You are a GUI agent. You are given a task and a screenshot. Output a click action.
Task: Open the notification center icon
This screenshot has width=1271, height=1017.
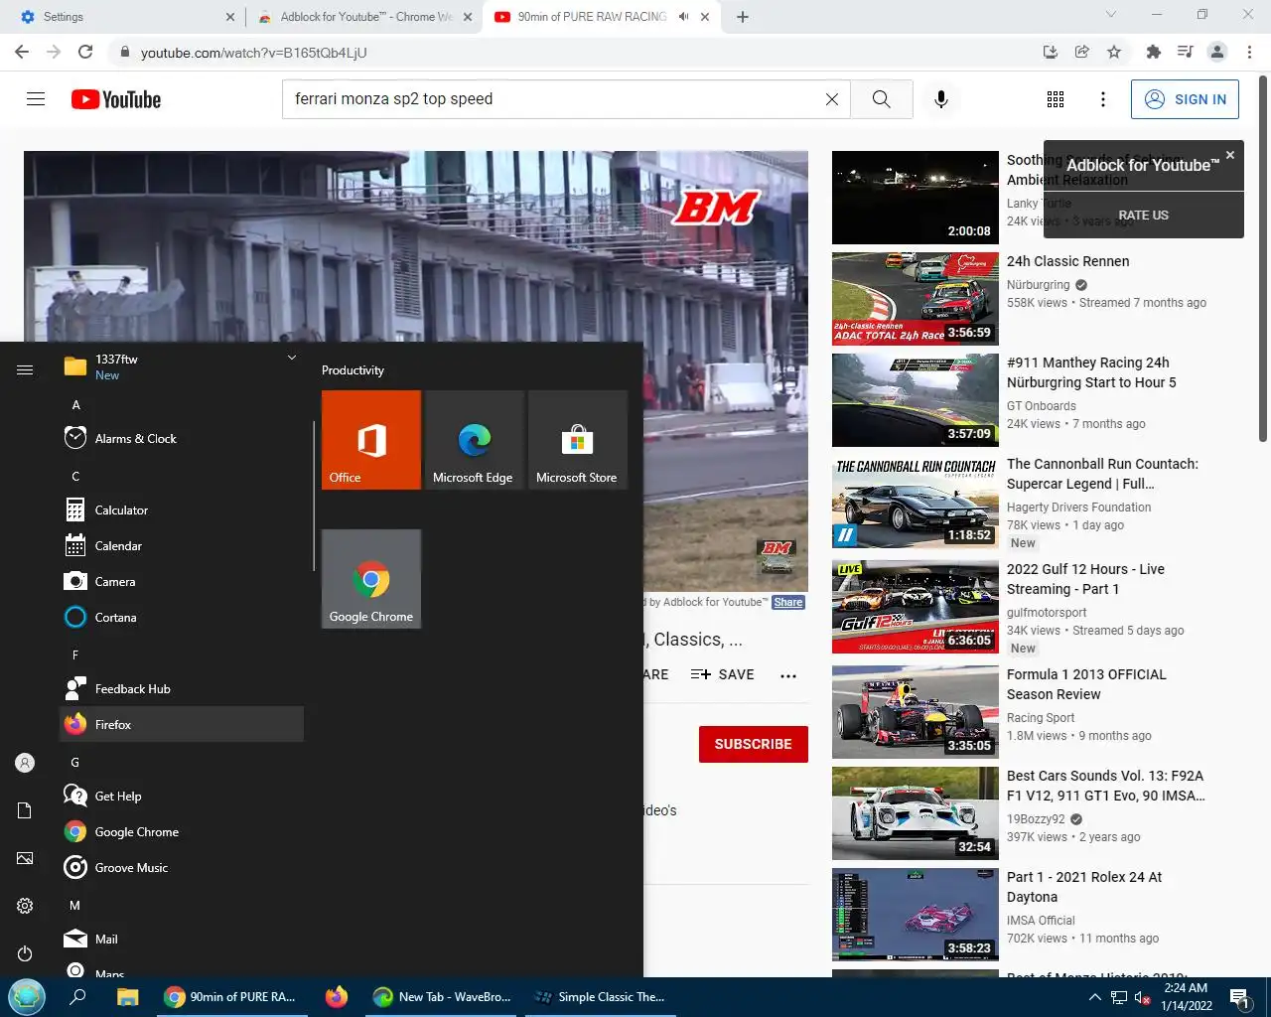click(1239, 997)
